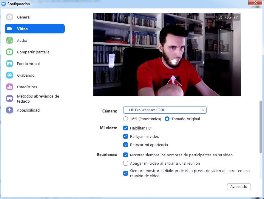Click the keyboard shortcuts icon
This screenshot has width=264, height=199.
pos(10,98)
